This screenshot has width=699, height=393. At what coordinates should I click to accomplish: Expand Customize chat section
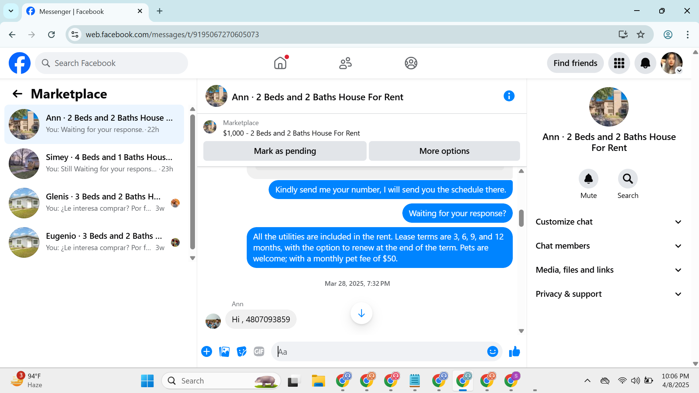tap(608, 222)
